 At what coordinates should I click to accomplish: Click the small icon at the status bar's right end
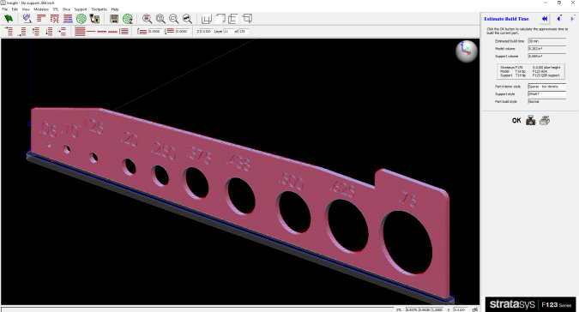point(474,309)
